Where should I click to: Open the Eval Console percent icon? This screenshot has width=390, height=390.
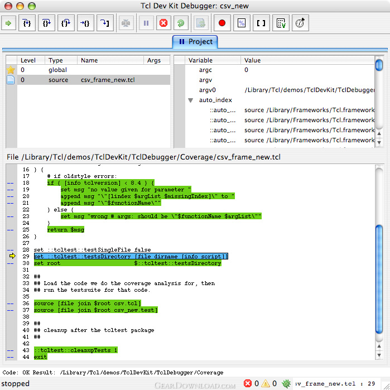pyautogui.click(x=242, y=23)
